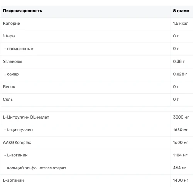The image size is (193, 193).
Task: Click the "Калории" row label
Action: (12, 24)
